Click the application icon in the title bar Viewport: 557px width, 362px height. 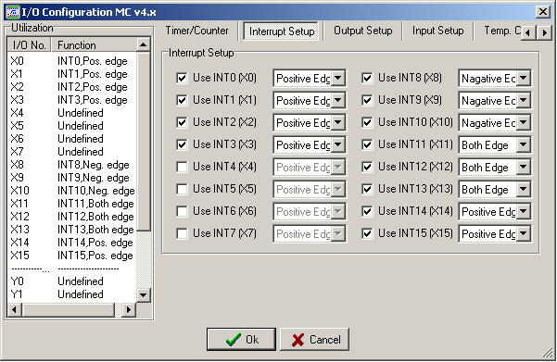point(12,12)
